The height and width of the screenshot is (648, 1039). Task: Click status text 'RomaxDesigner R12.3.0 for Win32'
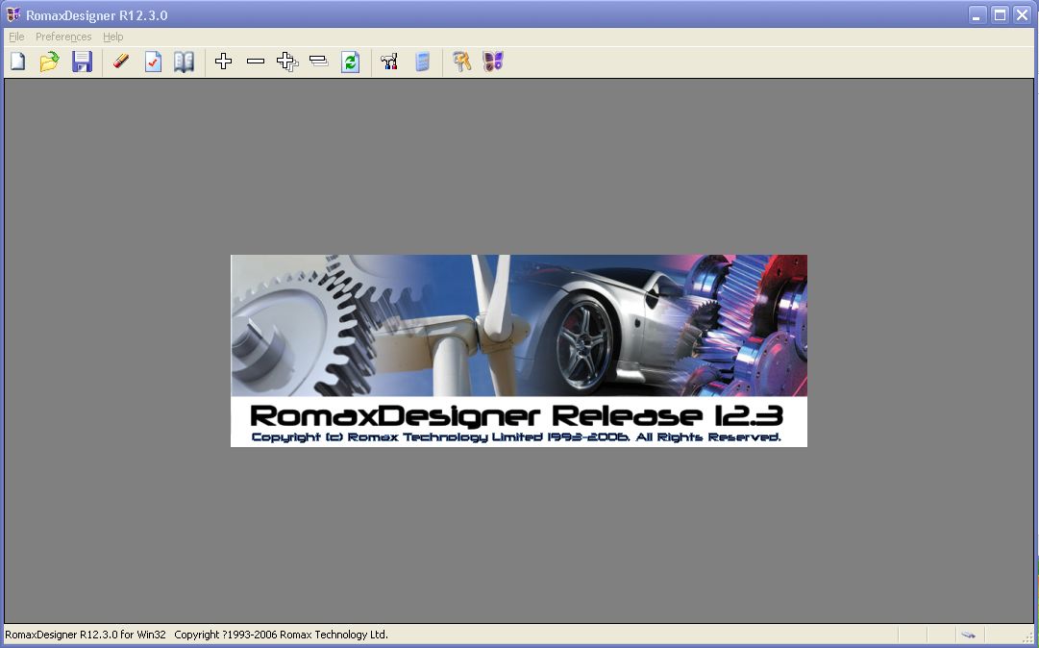coord(86,635)
